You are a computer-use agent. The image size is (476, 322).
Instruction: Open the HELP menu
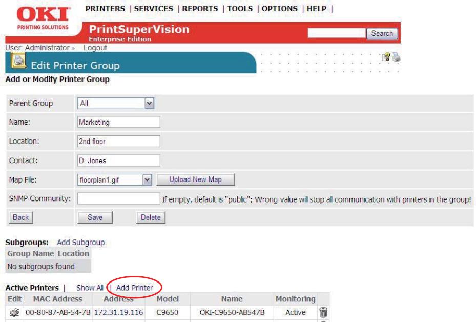[316, 9]
